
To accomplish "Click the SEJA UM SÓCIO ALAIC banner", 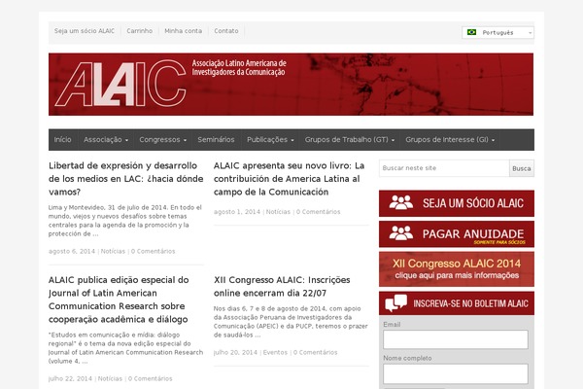I will pos(457,203).
